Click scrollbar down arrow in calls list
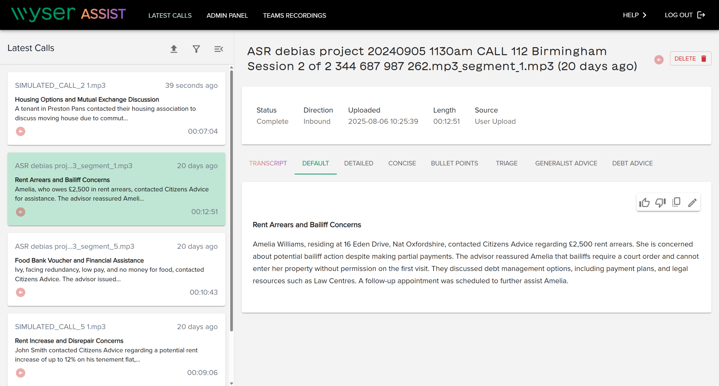This screenshot has height=386, width=719. [231, 383]
